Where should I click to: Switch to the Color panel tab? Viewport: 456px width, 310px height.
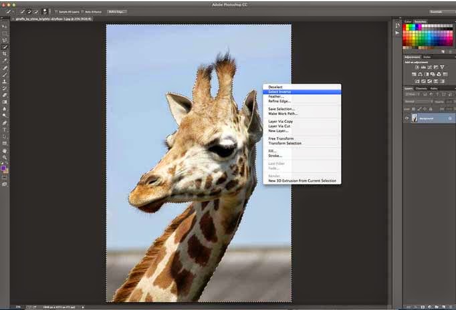coord(408,22)
